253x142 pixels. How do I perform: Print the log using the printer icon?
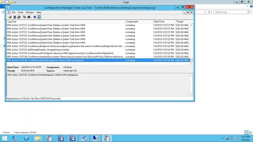(x=19, y=17)
